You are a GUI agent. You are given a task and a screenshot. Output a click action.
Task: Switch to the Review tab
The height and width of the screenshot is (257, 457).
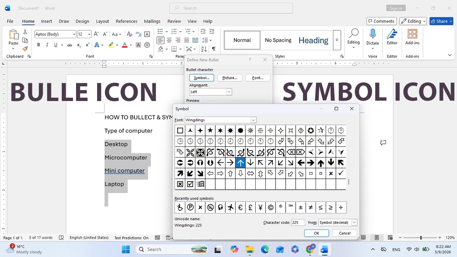174,21
